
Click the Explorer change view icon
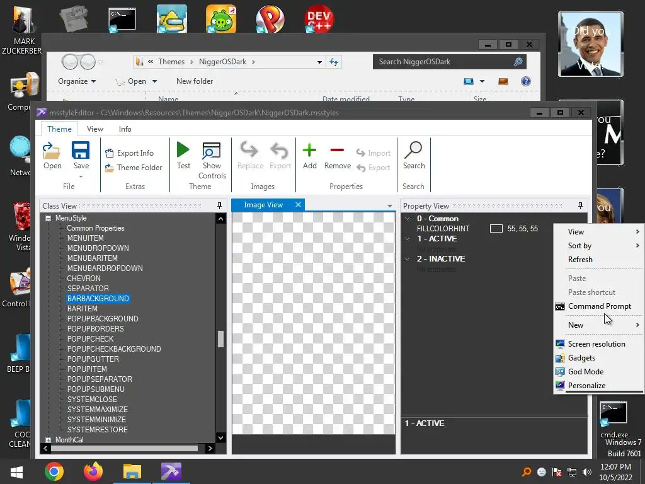tap(469, 81)
